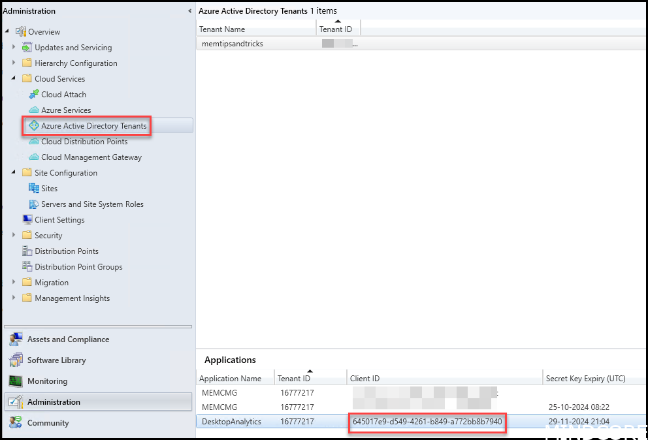Image resolution: width=648 pixels, height=440 pixels.
Task: Expand the Hierarchy Configuration node
Action: (x=14, y=63)
